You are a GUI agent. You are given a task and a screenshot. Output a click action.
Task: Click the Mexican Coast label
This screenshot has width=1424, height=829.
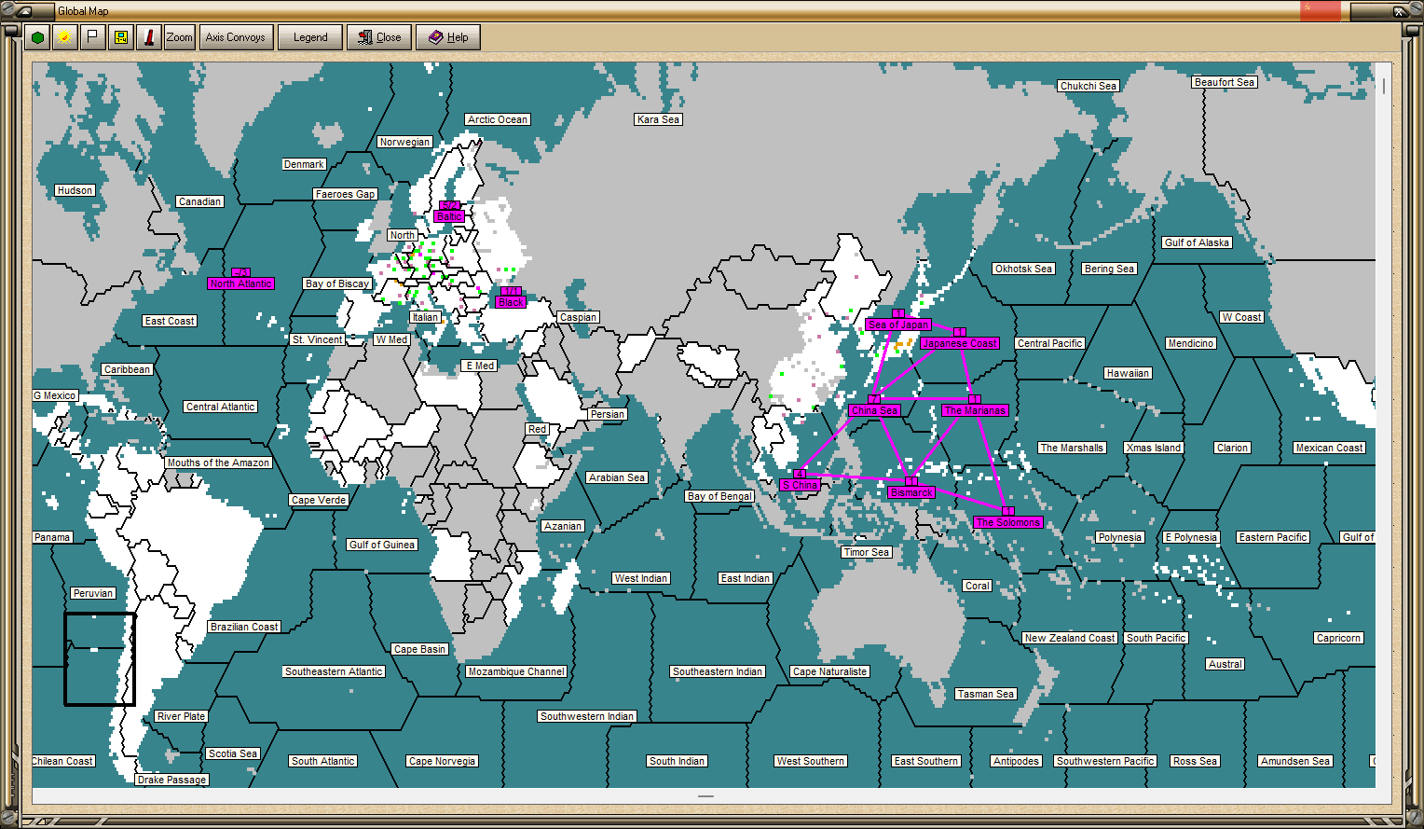(1330, 448)
